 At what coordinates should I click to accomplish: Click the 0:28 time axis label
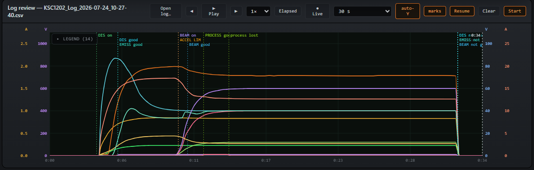click(x=410, y=160)
